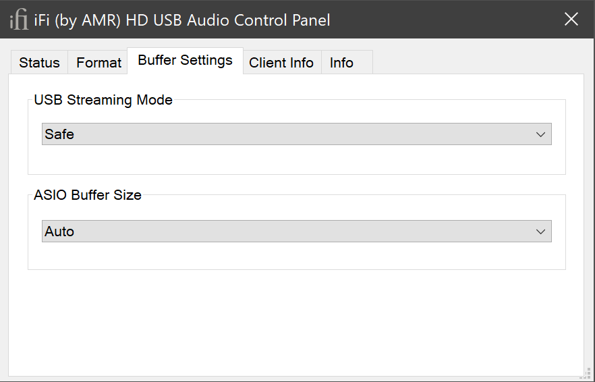Close the HD USB Audio Control Panel

(x=571, y=20)
